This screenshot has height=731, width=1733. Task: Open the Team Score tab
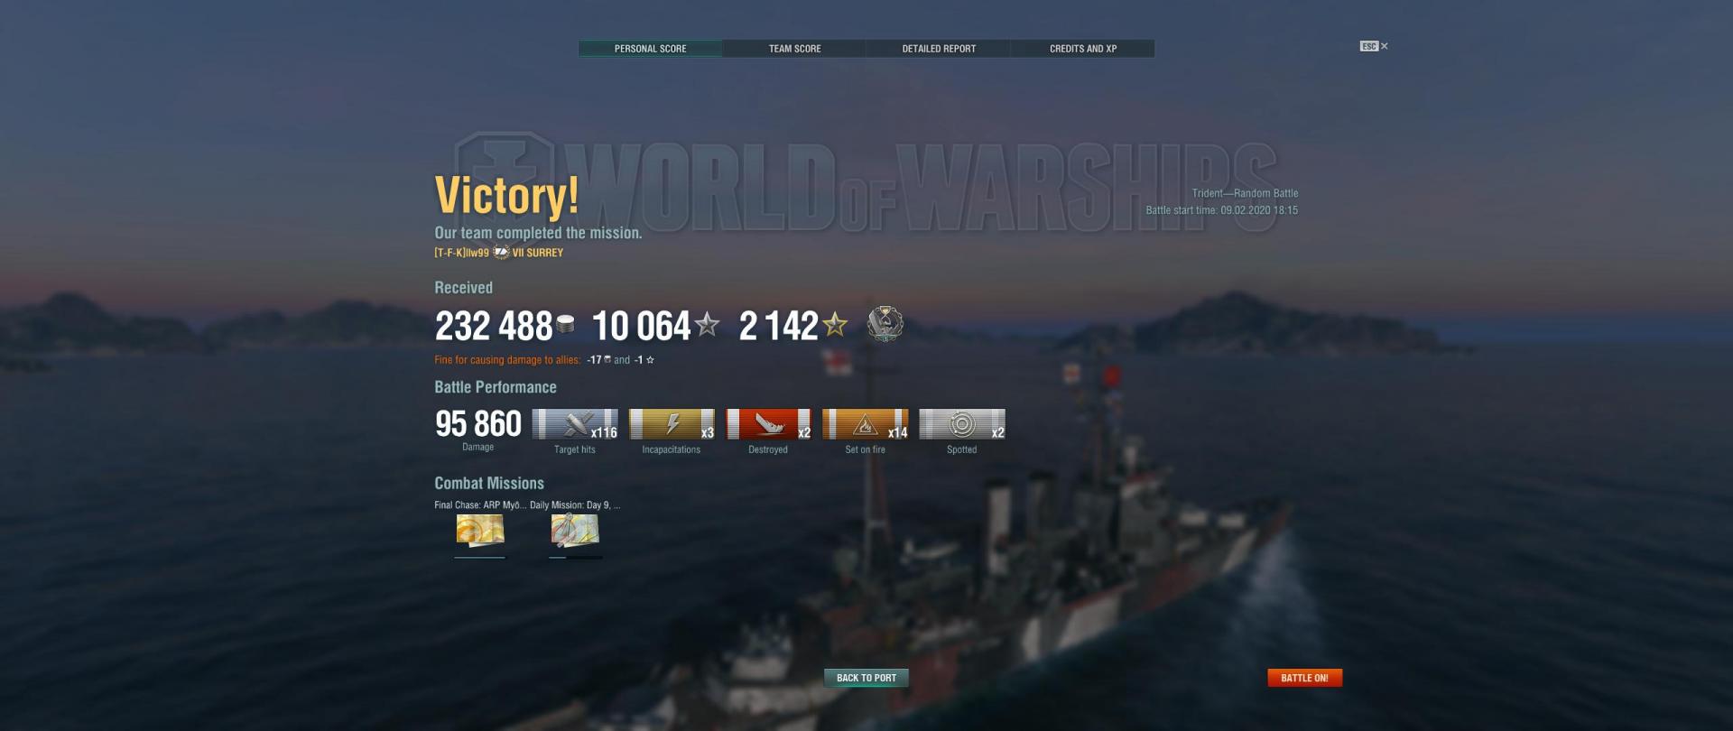794,49
